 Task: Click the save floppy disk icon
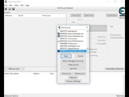(13, 9)
